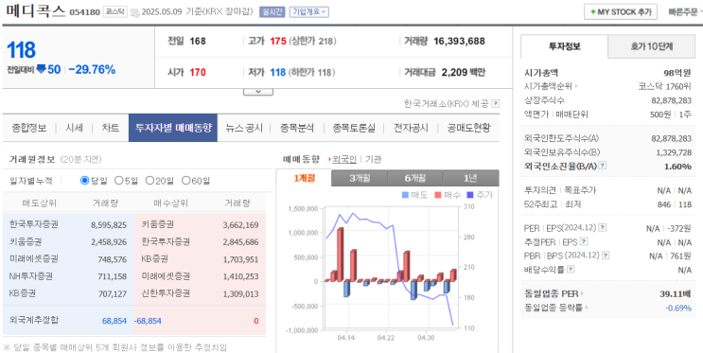Click the 신한투자증권 buyer entry
The width and height of the screenshot is (703, 353).
tap(166, 293)
